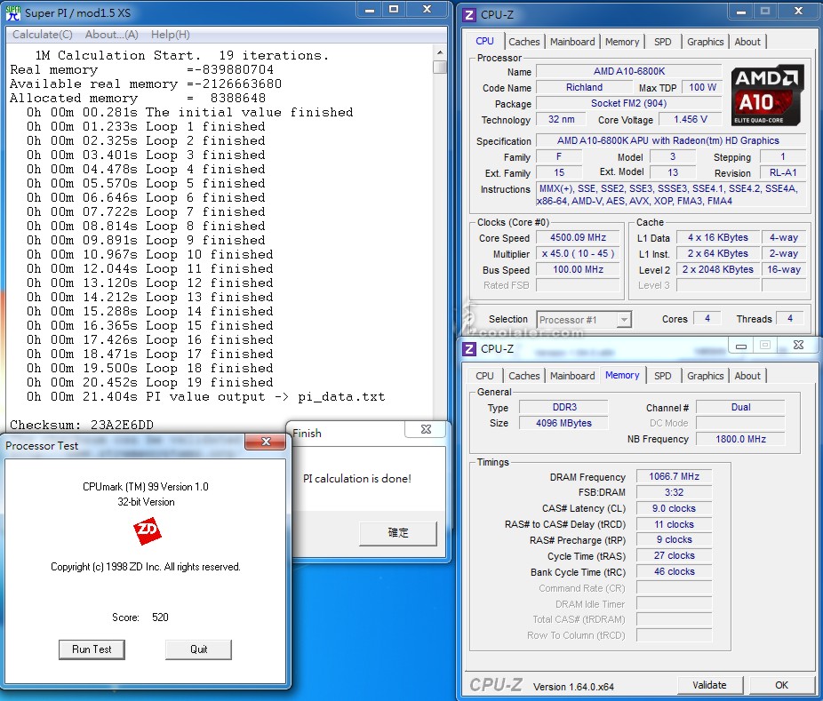Switch to Memory tab in top CPU-Z window
Image resolution: width=823 pixels, height=701 pixels.
click(622, 42)
